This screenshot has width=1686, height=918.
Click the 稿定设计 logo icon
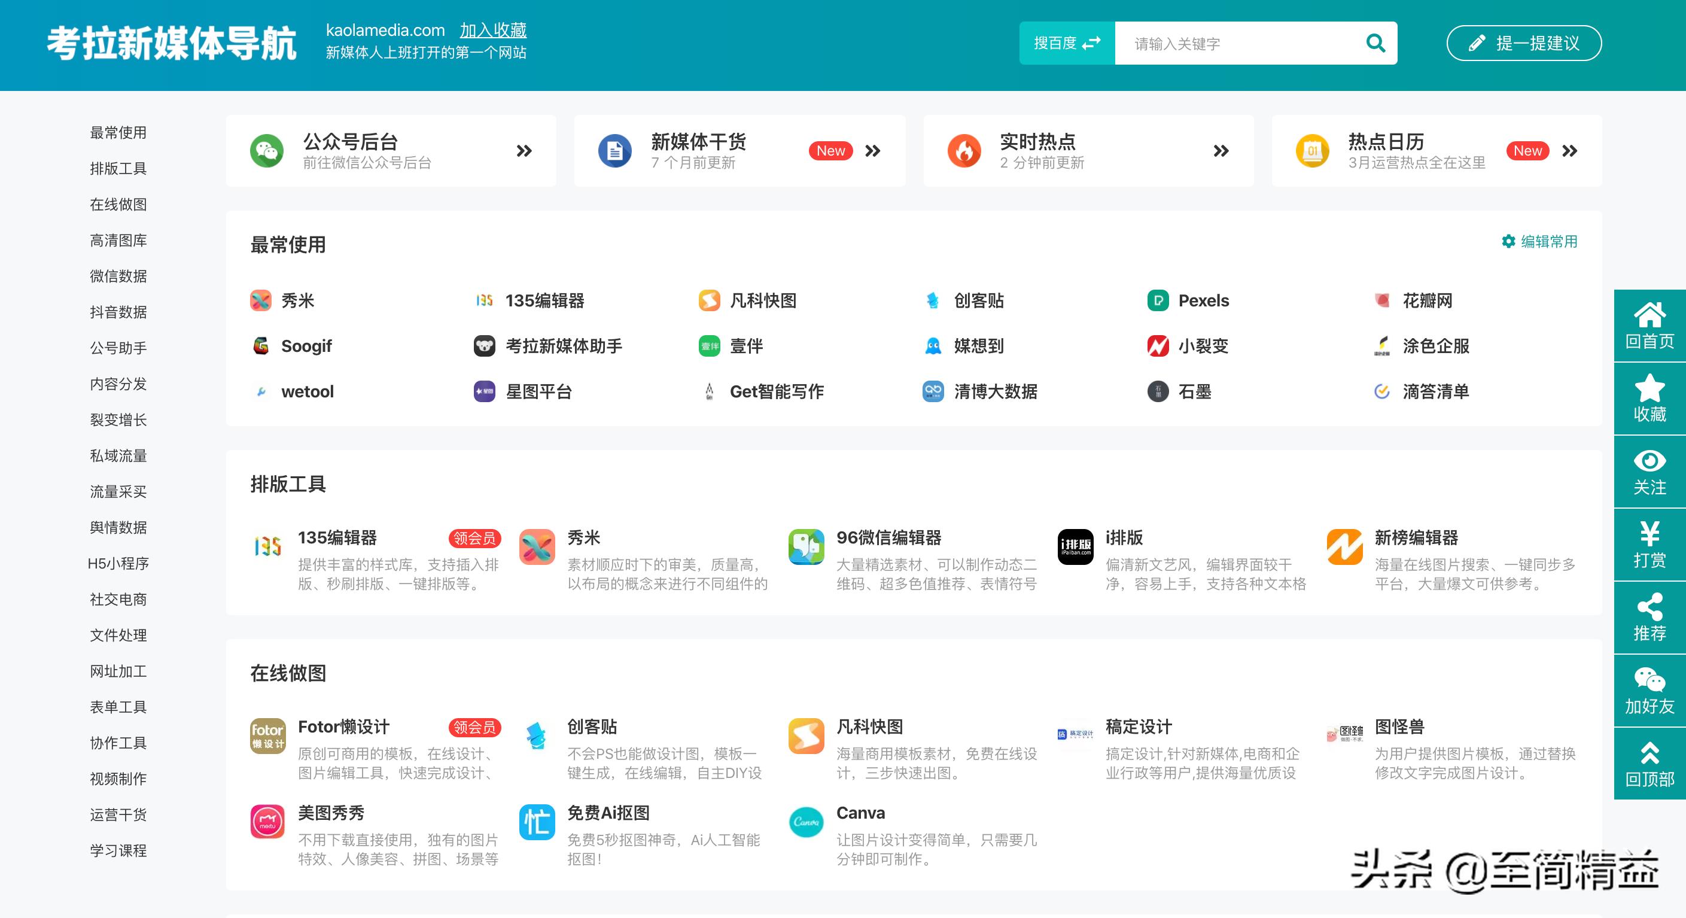click(1075, 735)
